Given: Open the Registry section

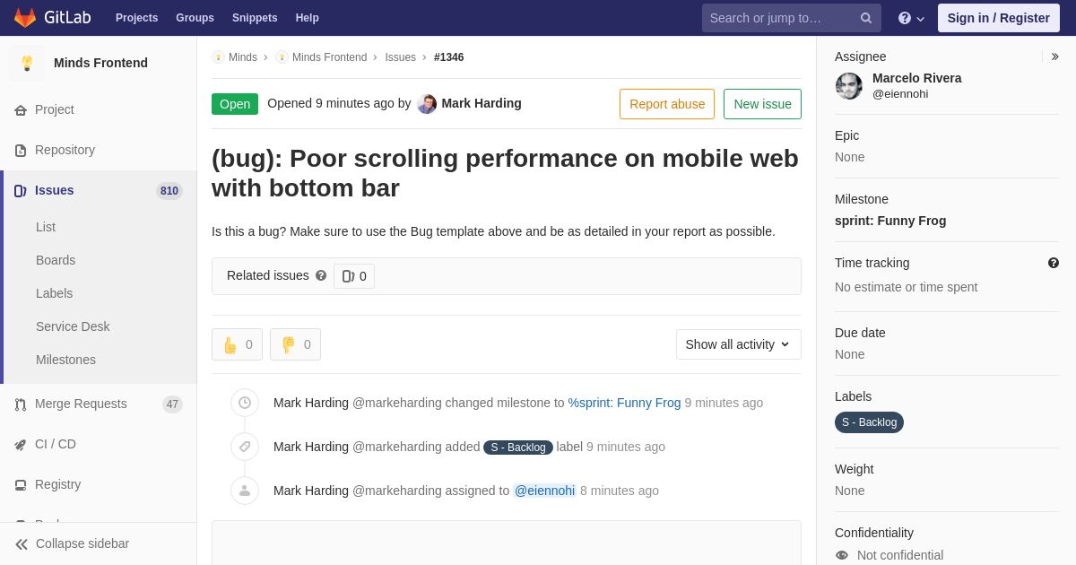Looking at the screenshot, I should pos(57,484).
